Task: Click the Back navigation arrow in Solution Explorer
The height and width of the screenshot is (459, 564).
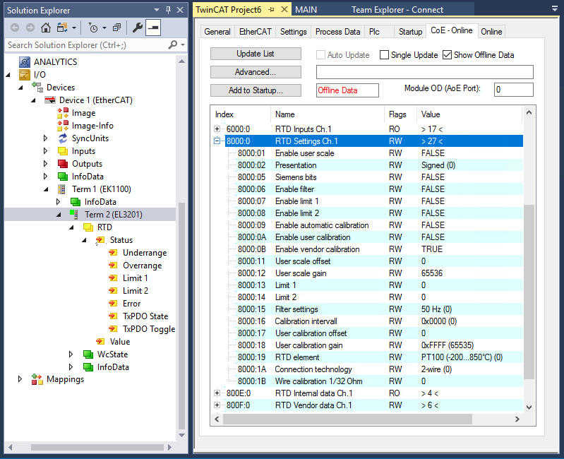Action: [15, 28]
